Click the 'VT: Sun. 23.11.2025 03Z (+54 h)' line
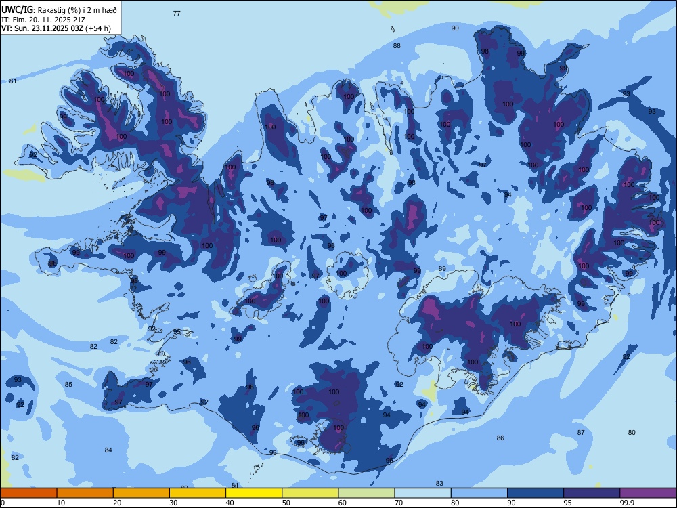 (x=56, y=28)
